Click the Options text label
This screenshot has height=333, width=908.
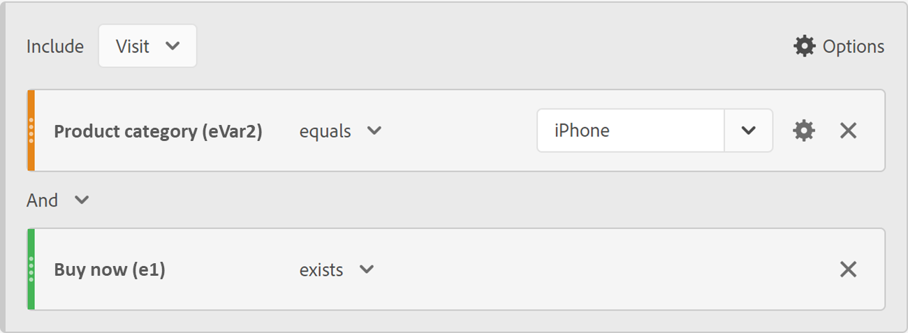tap(853, 47)
